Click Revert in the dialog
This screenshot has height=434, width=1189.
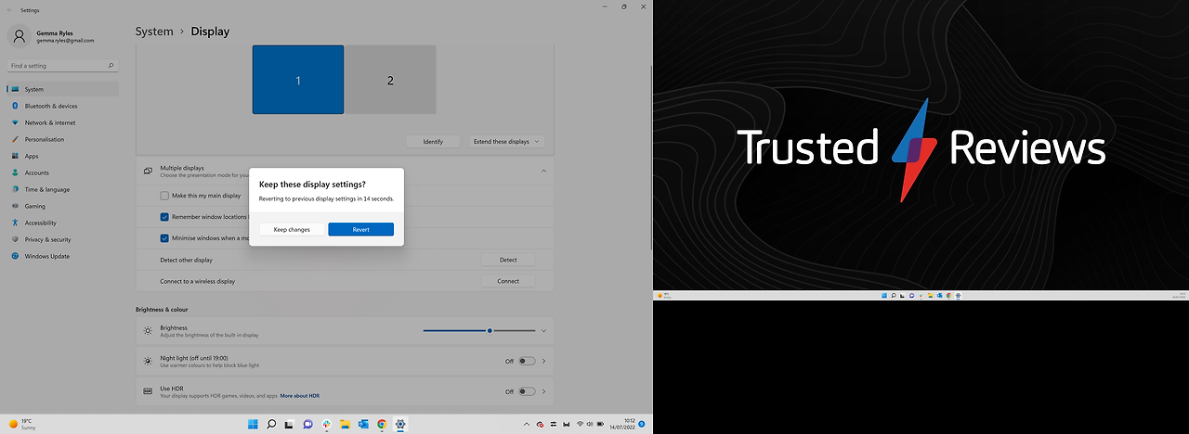pos(361,229)
